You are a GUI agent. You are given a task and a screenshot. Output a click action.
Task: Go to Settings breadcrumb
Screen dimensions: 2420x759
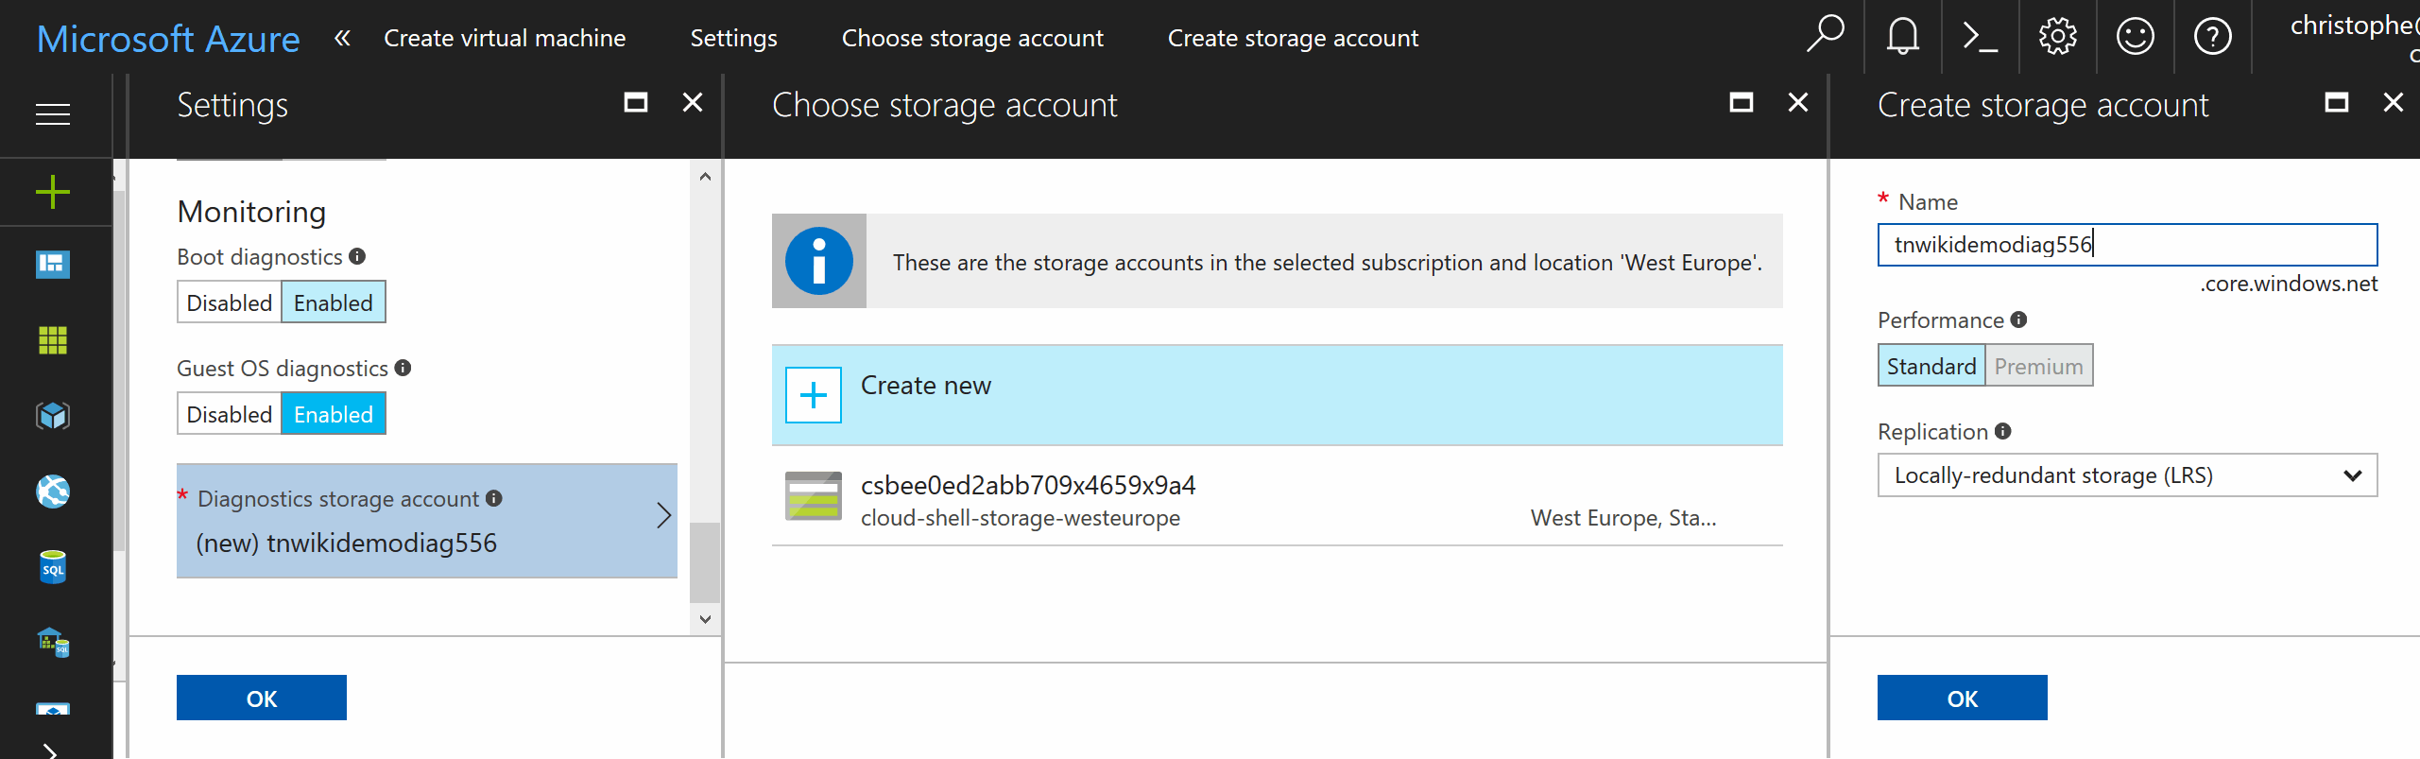[x=733, y=38]
